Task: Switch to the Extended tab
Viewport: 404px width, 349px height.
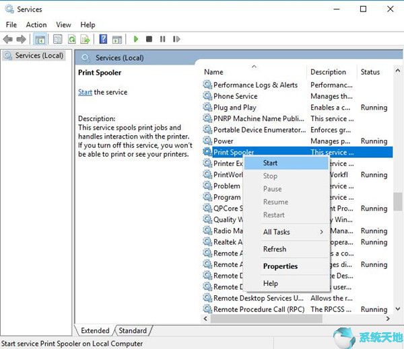Action: (95, 330)
